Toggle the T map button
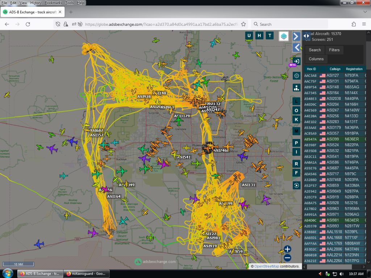 tap(270, 36)
